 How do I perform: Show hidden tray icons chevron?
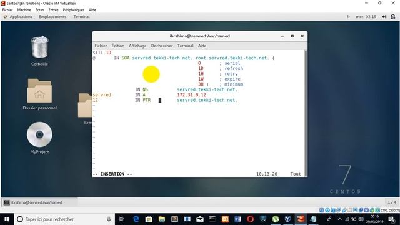[340, 219]
